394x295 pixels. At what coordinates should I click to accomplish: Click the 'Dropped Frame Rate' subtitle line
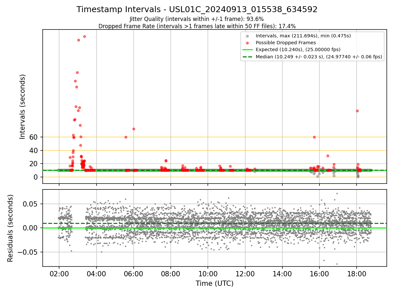click(x=197, y=26)
